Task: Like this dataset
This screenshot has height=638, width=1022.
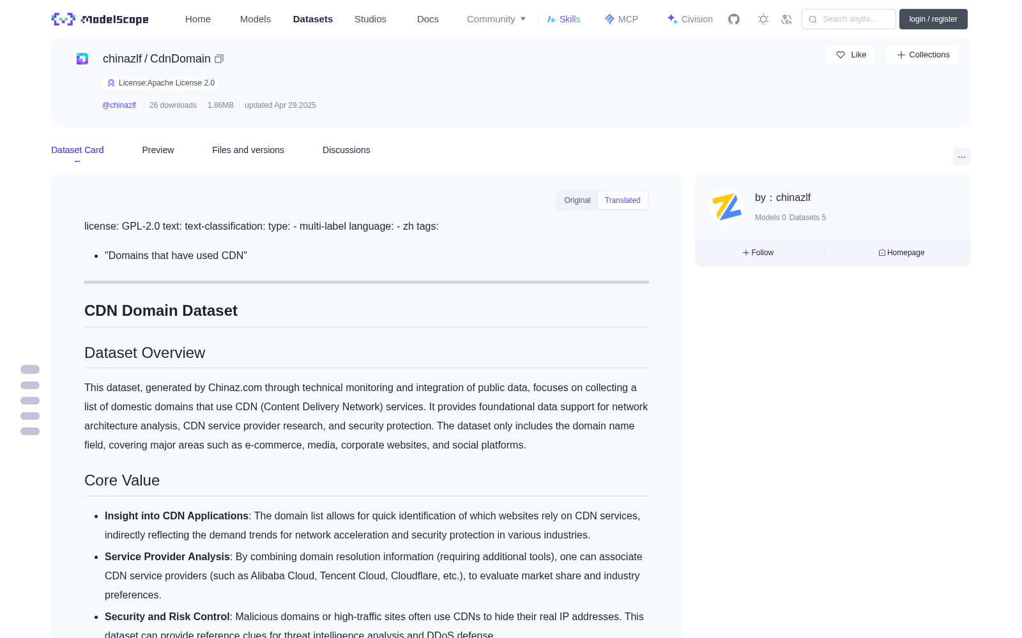Action: click(x=851, y=55)
